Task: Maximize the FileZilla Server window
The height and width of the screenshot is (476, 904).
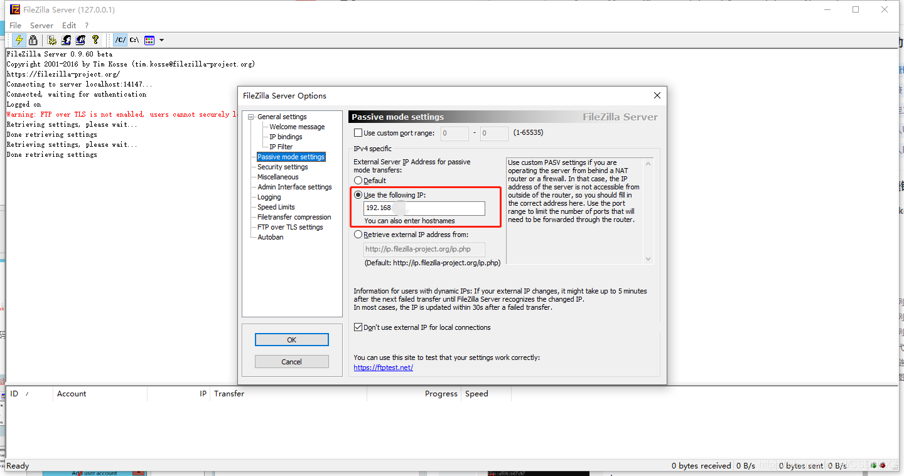Action: [856, 9]
